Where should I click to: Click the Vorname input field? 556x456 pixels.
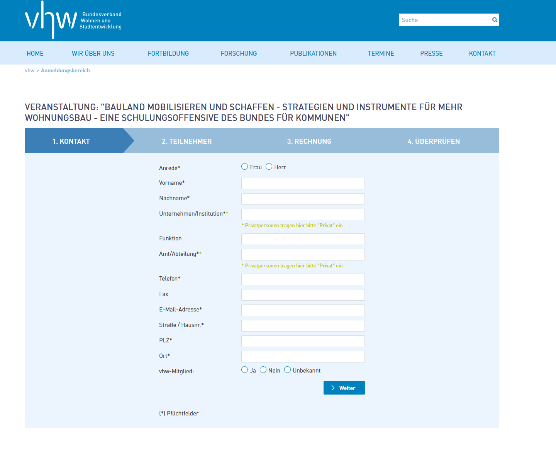(x=303, y=184)
